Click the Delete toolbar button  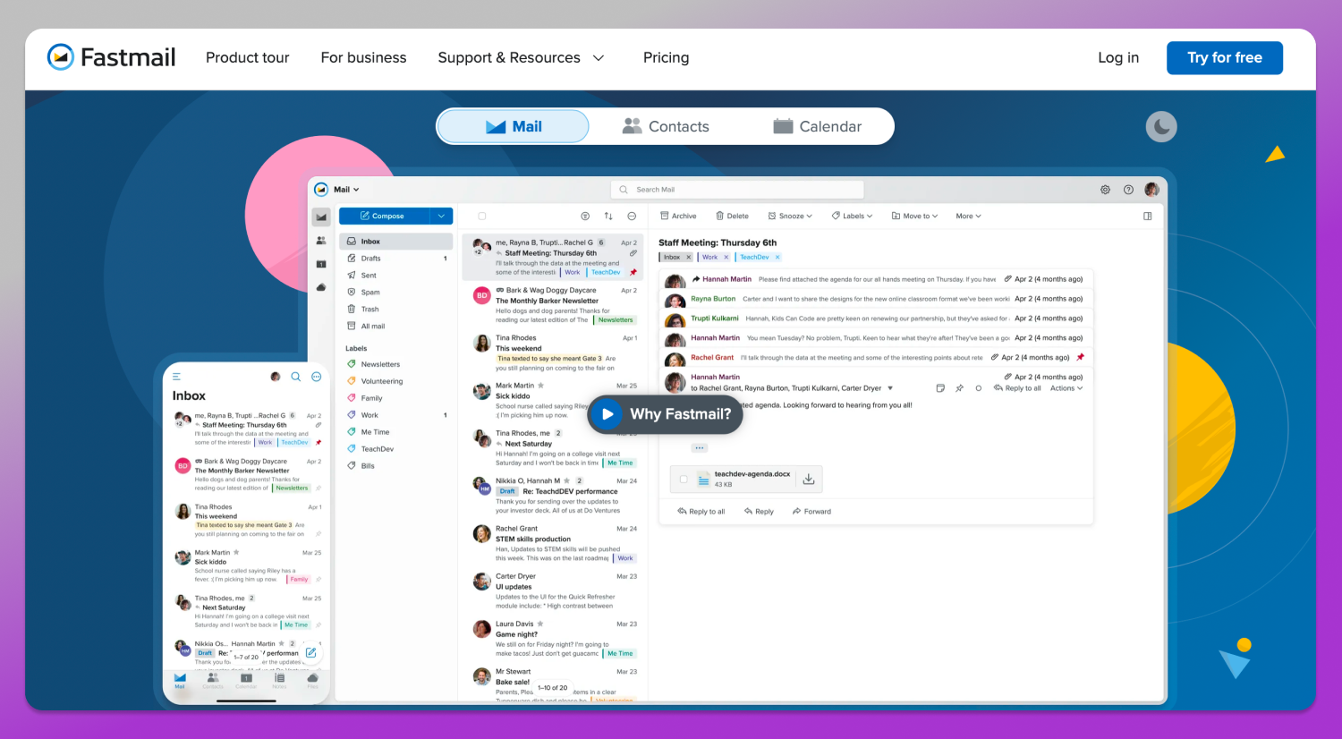[x=732, y=216]
